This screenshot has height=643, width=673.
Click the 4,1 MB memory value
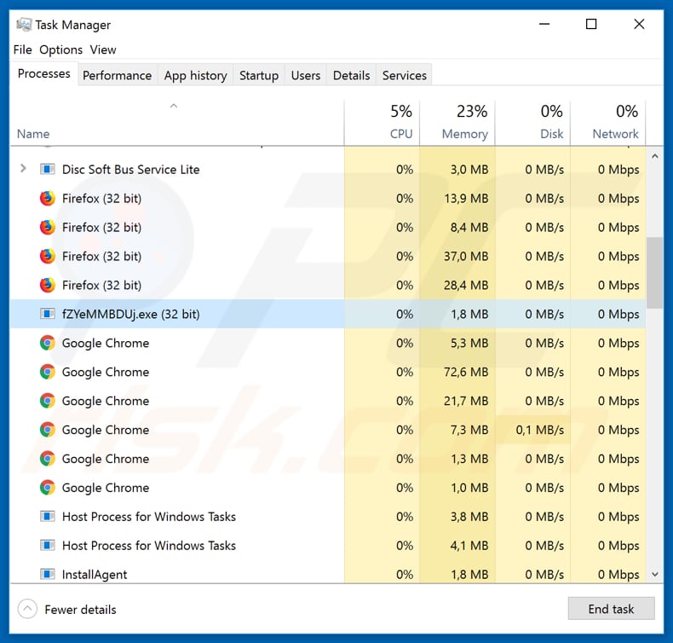click(x=469, y=546)
